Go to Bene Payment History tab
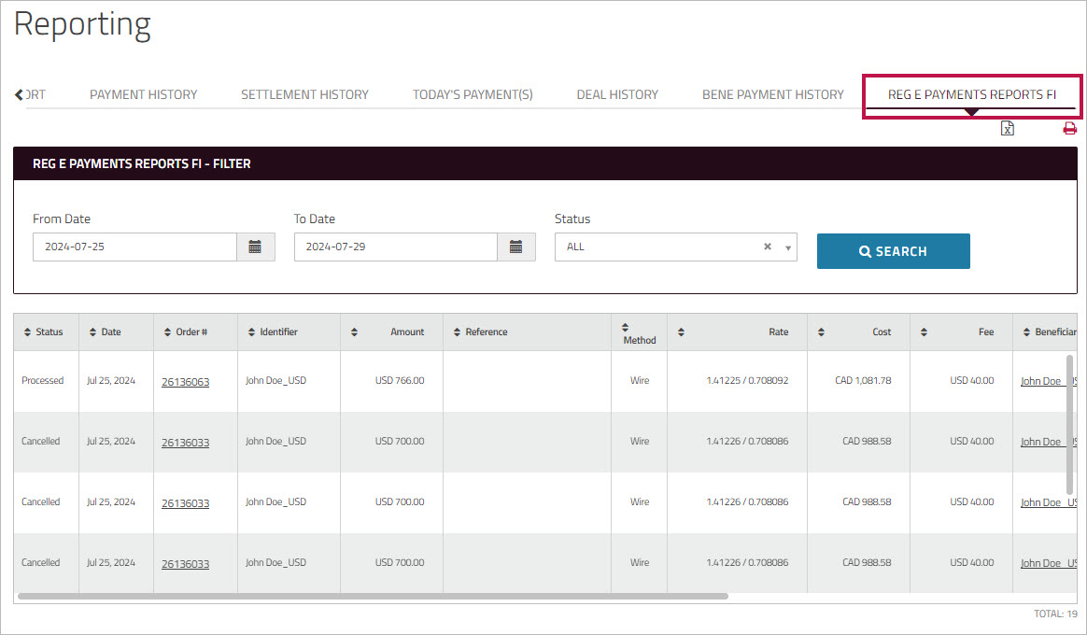This screenshot has height=635, width=1087. click(x=772, y=94)
